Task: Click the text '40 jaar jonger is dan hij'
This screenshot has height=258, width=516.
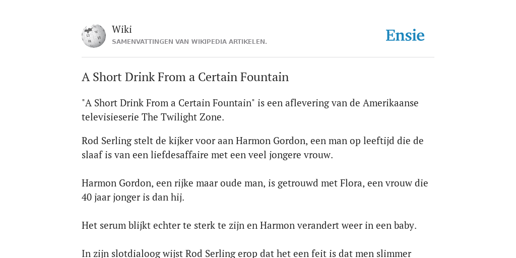Action: 132,198
